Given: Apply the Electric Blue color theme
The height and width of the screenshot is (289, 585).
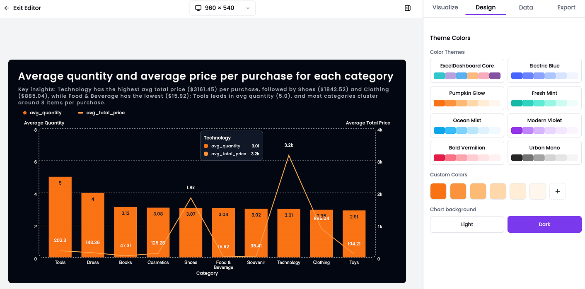Looking at the screenshot, I should tap(544, 70).
